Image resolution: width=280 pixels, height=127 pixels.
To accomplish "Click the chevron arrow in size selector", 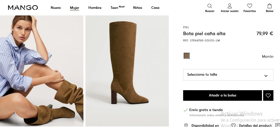I will (266, 76).
